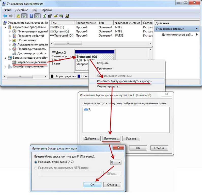This screenshot has height=195, width=202.
Task: Open the 'Действие' menu
Action: click(21, 10)
